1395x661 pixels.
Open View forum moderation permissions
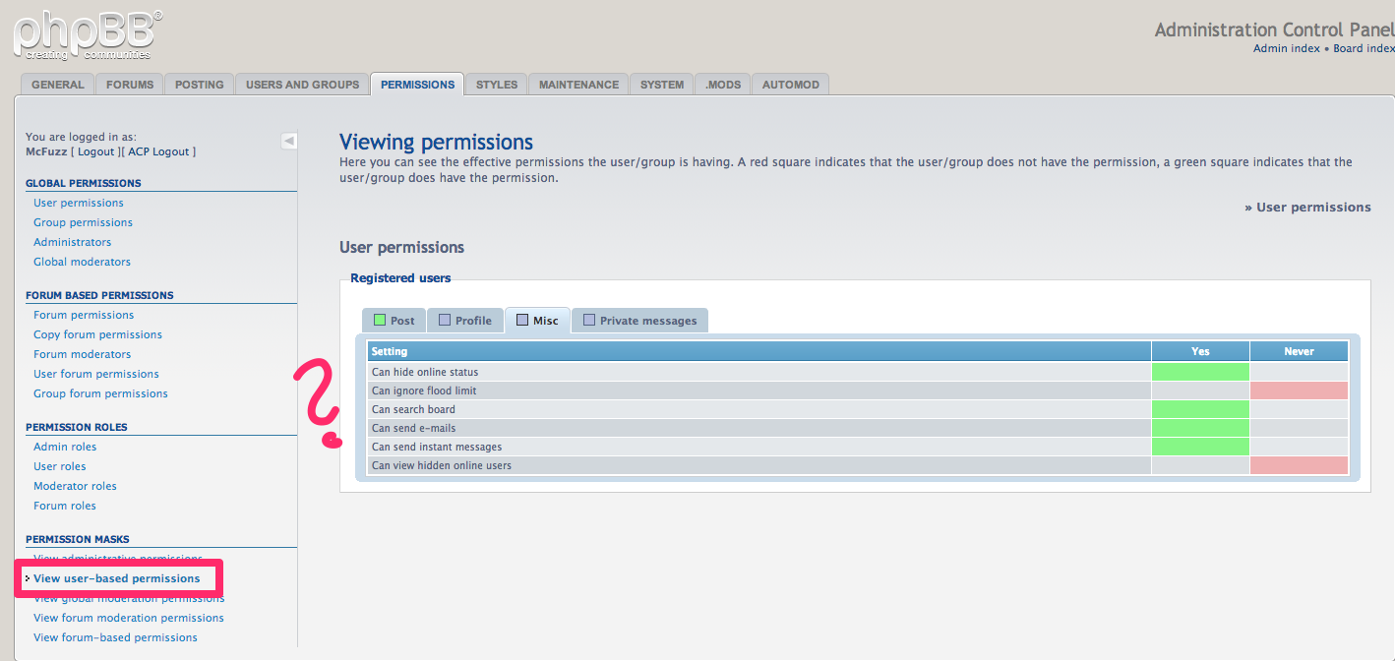click(129, 618)
